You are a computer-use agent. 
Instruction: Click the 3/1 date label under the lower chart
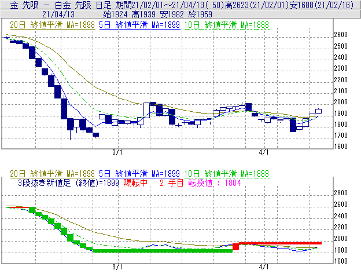117,267
